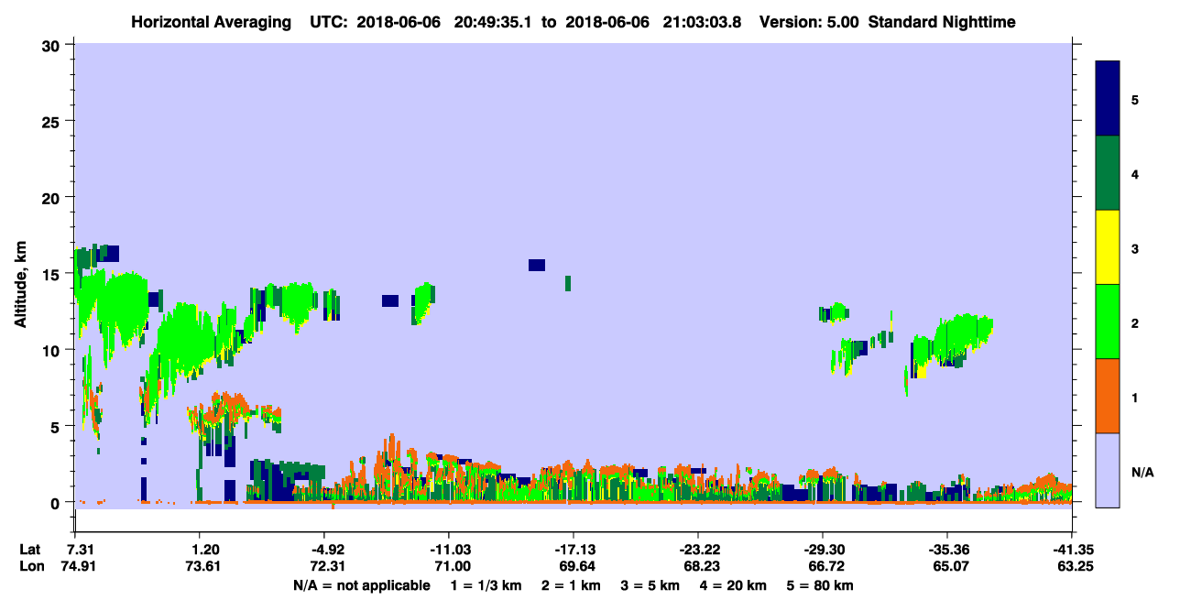Click the y-axis tick label 30
Viewport: 1191px width, 611px height.
[53, 45]
